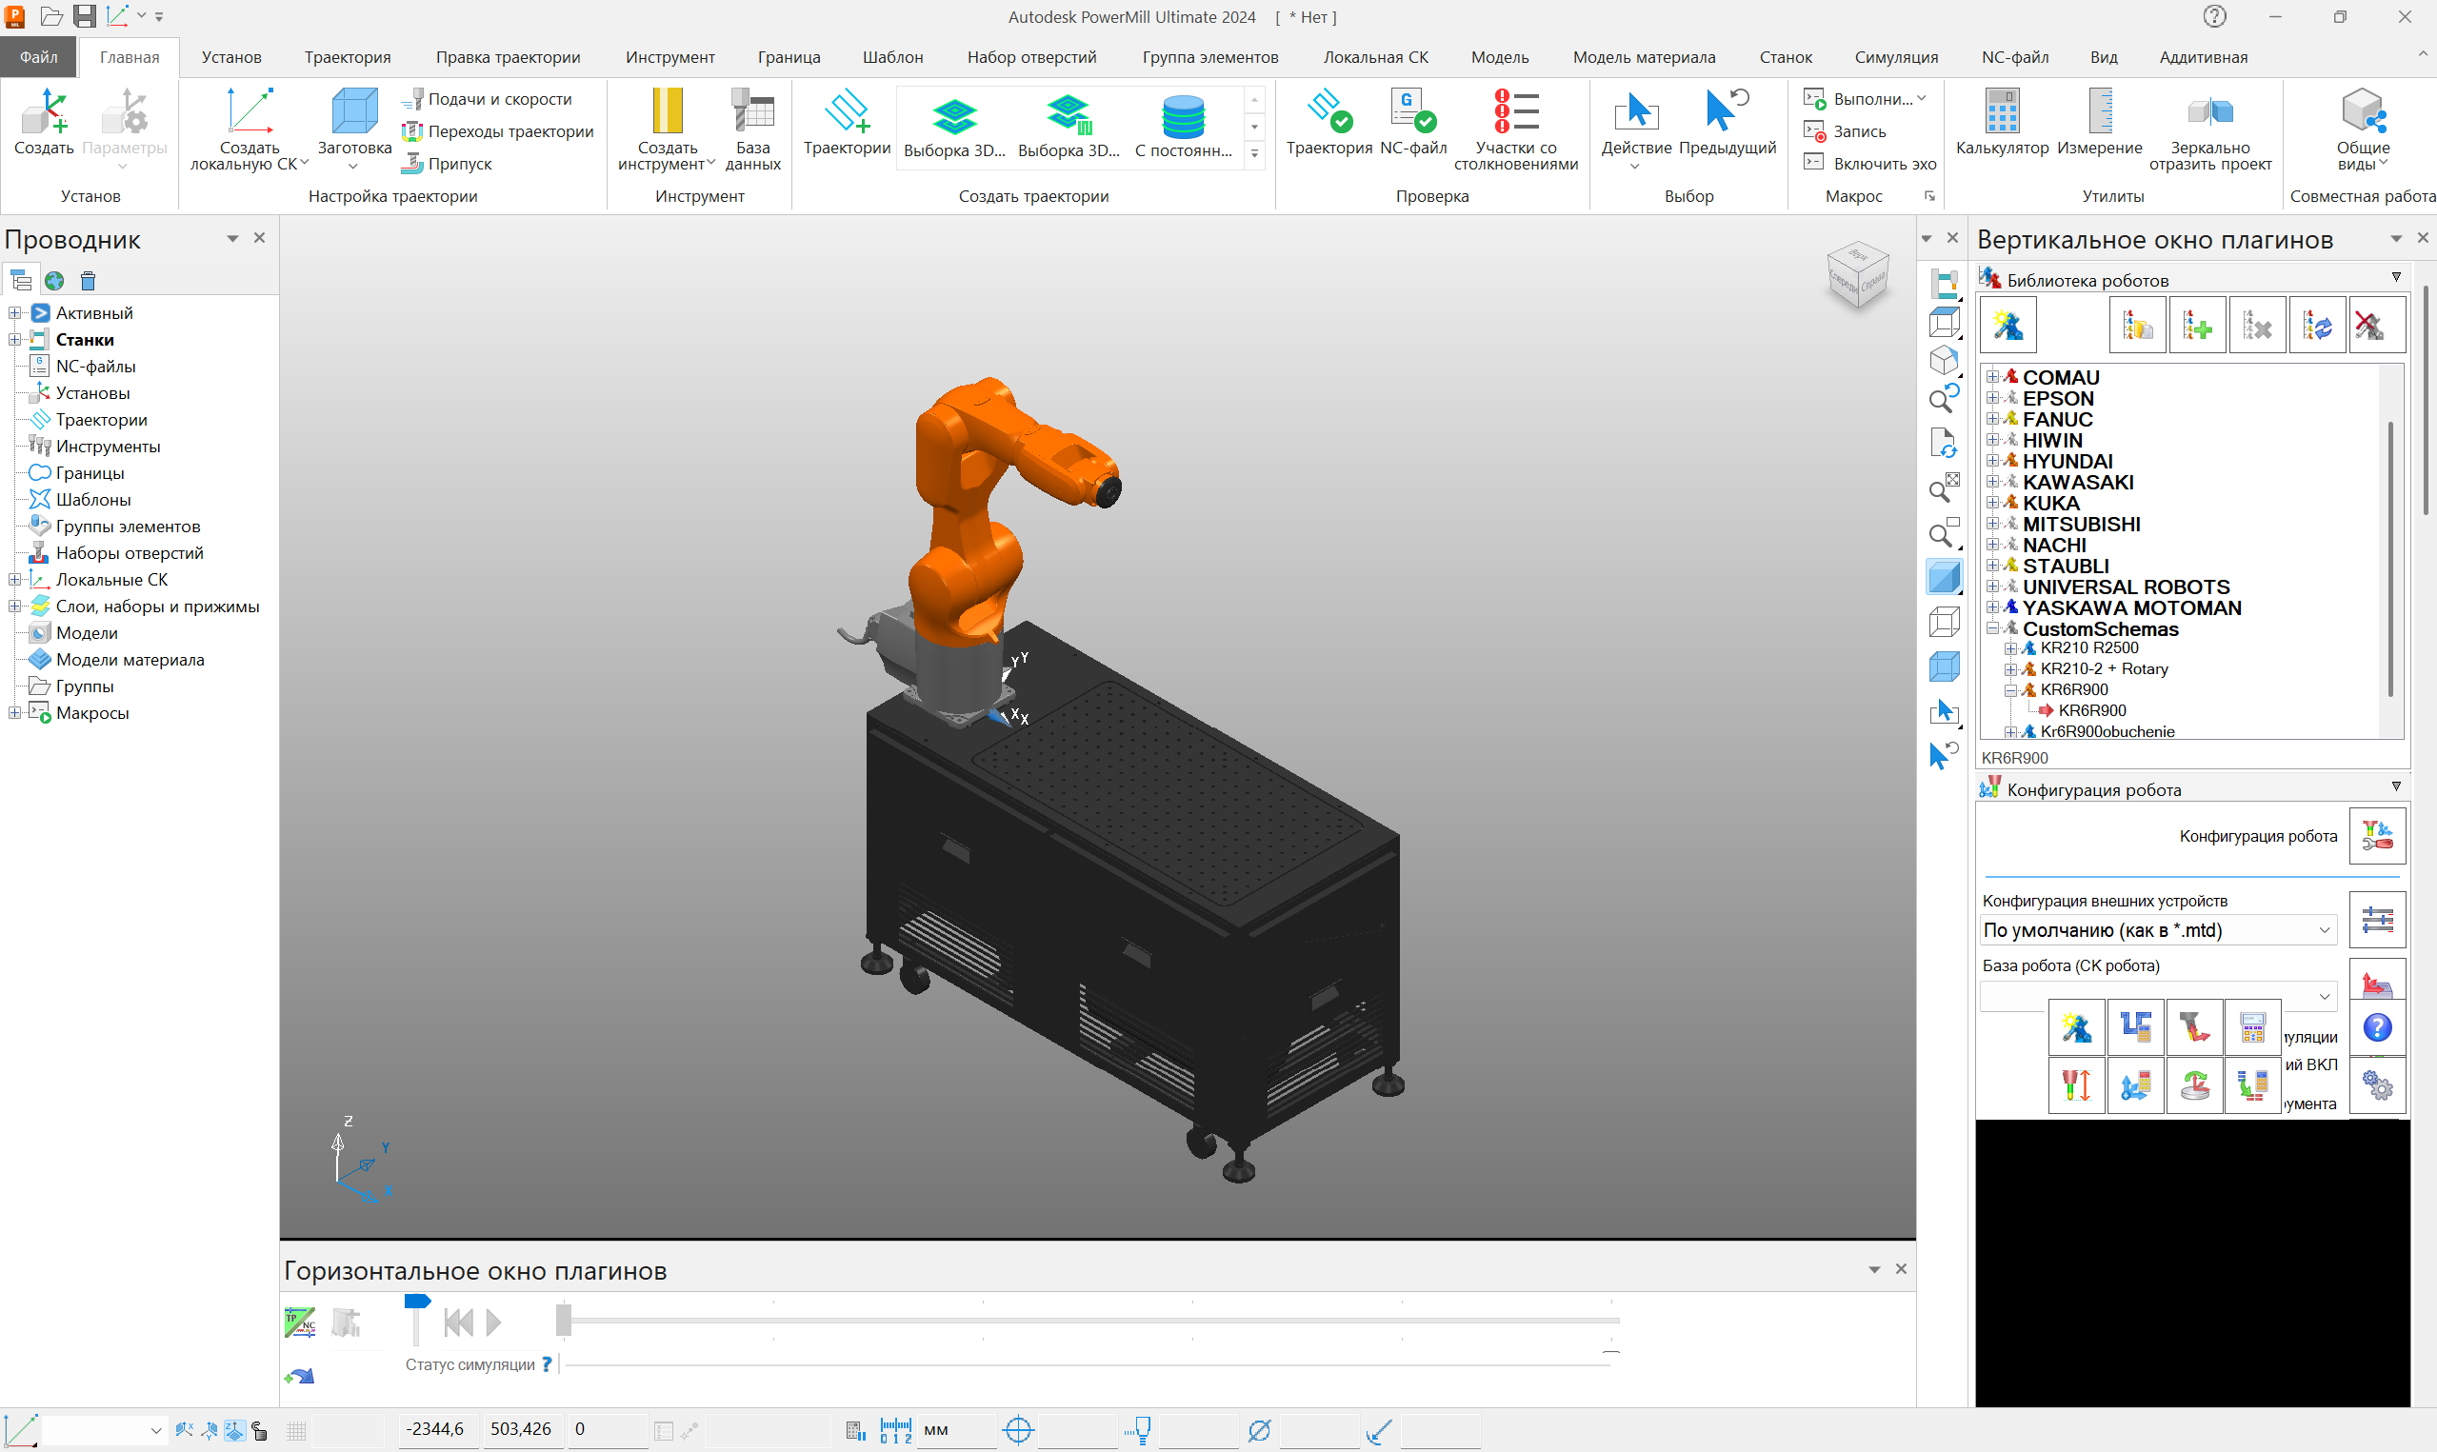Expand Макросы in Explorer tree
Image resolution: width=2437 pixels, height=1452 pixels.
(14, 713)
